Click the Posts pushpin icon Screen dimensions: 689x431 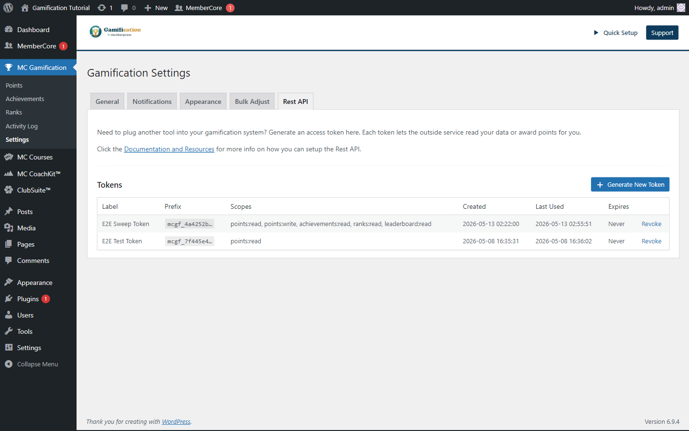pyautogui.click(x=9, y=211)
